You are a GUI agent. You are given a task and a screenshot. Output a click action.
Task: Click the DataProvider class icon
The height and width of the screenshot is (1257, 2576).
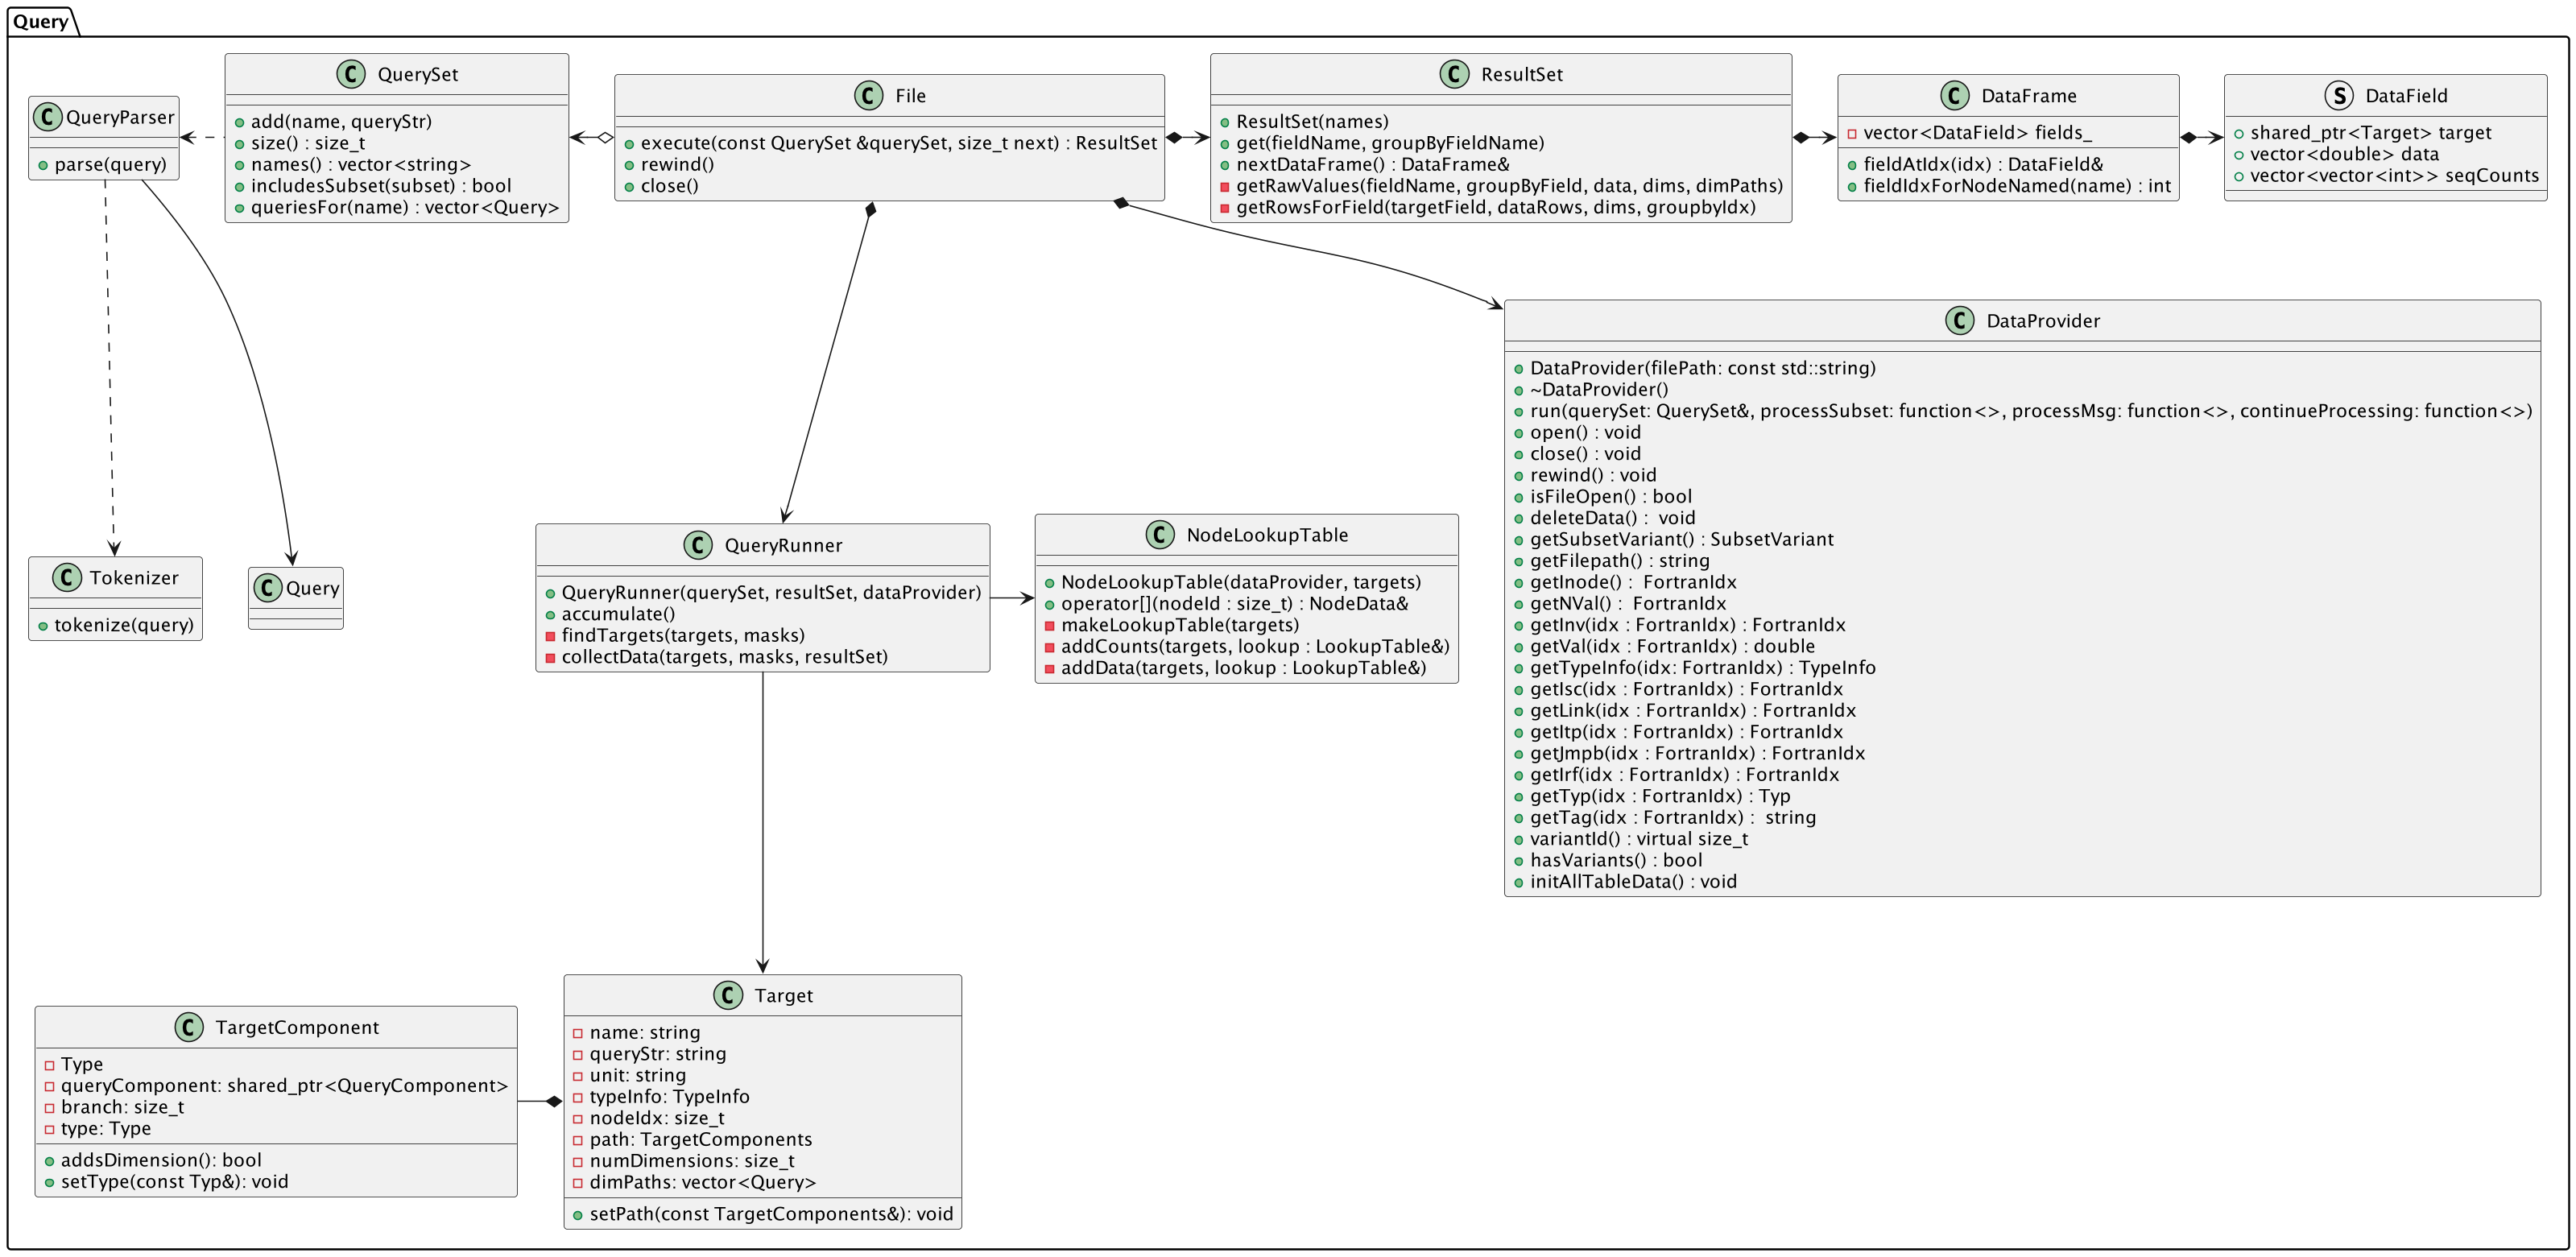(1959, 321)
